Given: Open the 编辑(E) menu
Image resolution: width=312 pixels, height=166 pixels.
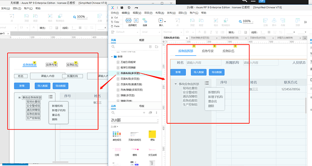Looking at the screenshot, I should (126, 13).
